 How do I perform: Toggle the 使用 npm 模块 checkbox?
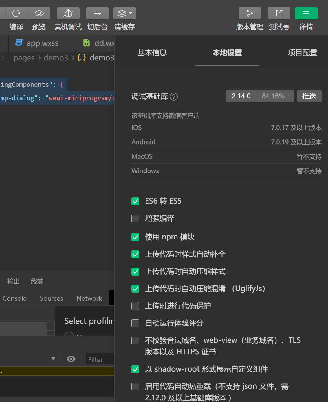(x=135, y=237)
